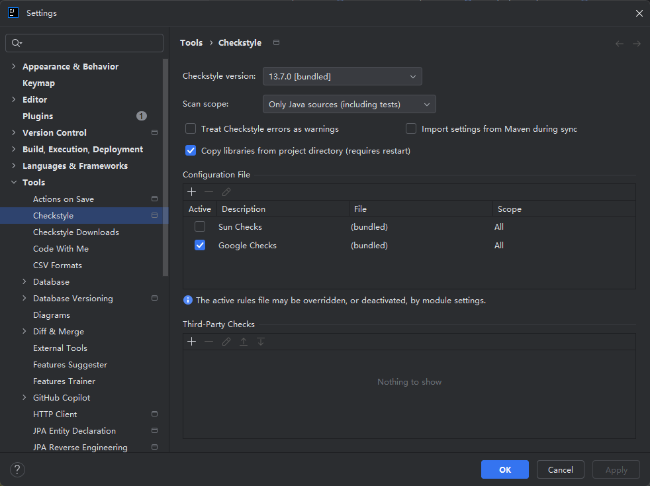This screenshot has width=650, height=486.
Task: Open Checkstyle version dropdown
Action: click(342, 76)
